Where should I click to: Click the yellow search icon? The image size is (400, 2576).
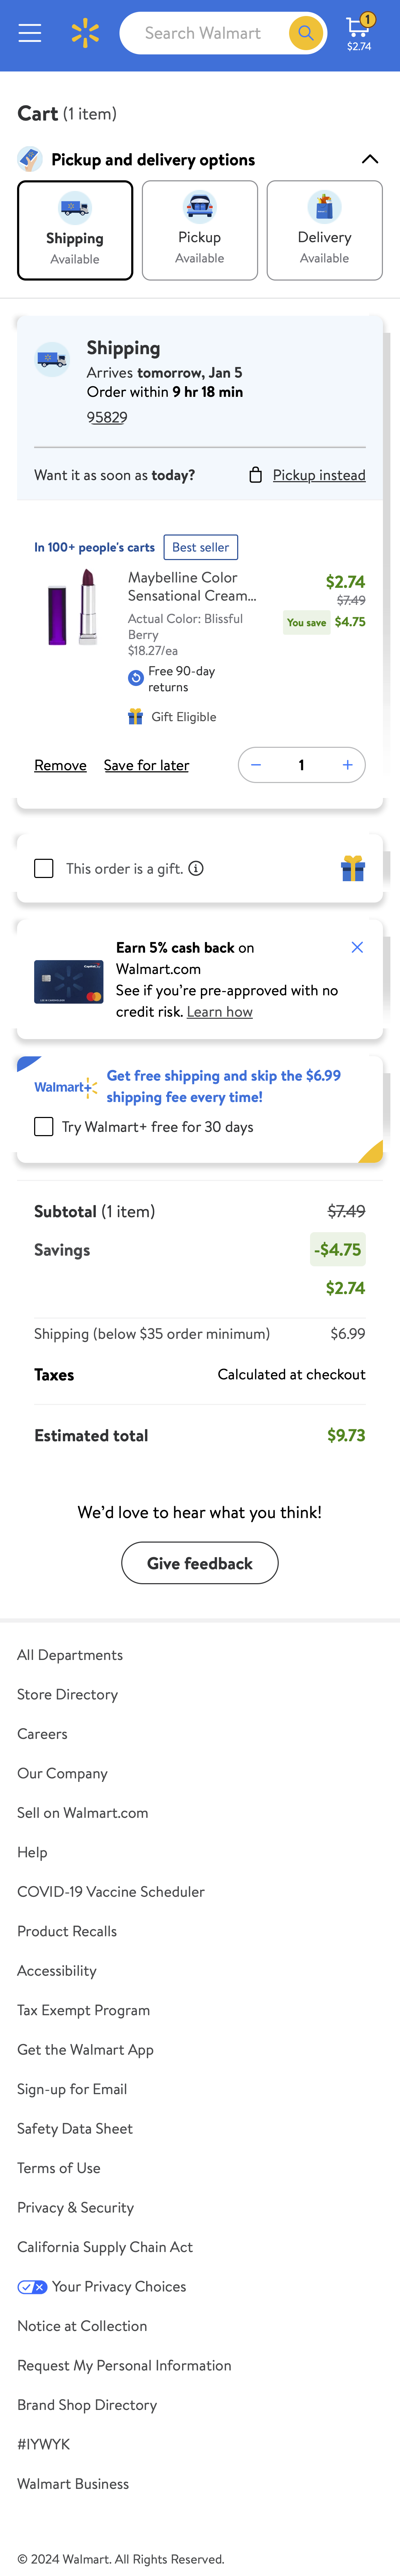click(305, 32)
